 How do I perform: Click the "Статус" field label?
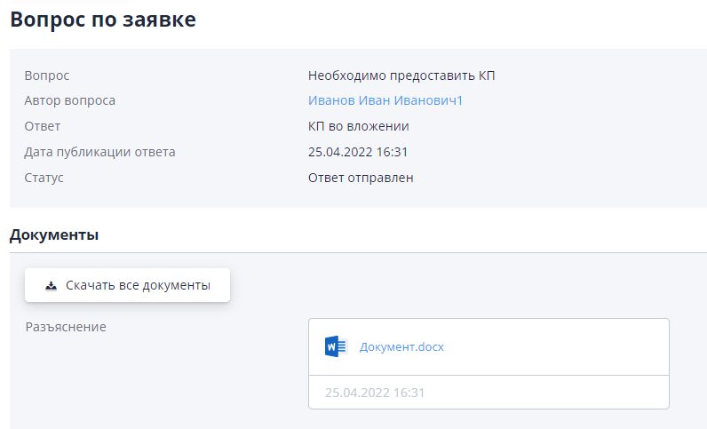pyautogui.click(x=44, y=178)
